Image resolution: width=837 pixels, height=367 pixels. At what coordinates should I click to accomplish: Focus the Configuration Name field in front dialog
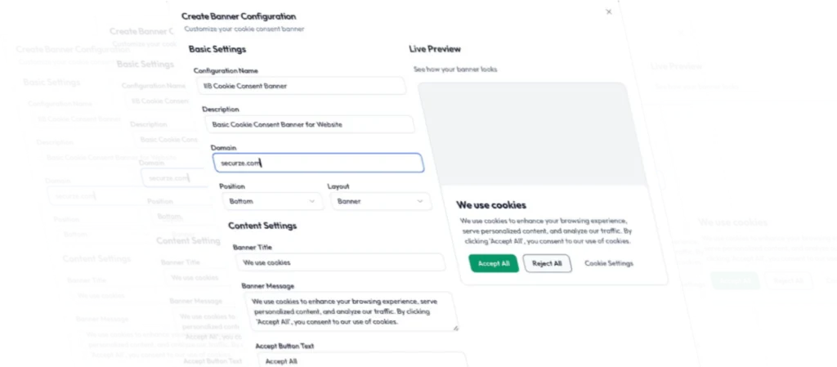tap(301, 86)
